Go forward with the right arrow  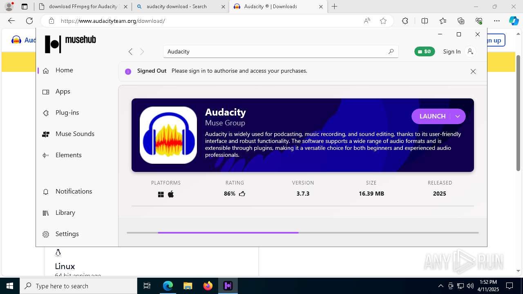coord(142,51)
